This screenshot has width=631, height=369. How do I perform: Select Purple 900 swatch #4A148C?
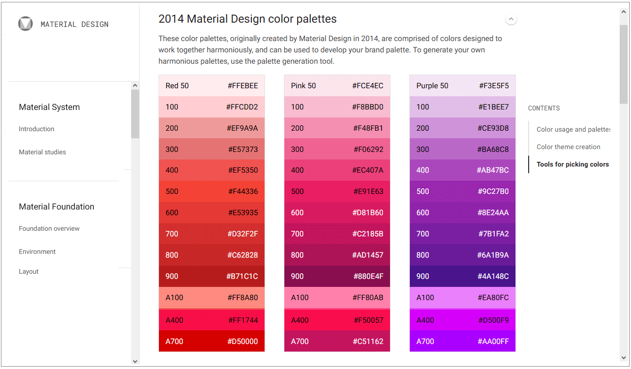pos(463,276)
